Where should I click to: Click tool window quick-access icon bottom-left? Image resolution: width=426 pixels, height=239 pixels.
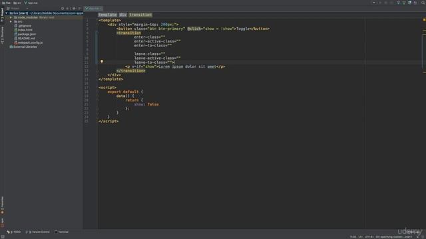[3, 236]
